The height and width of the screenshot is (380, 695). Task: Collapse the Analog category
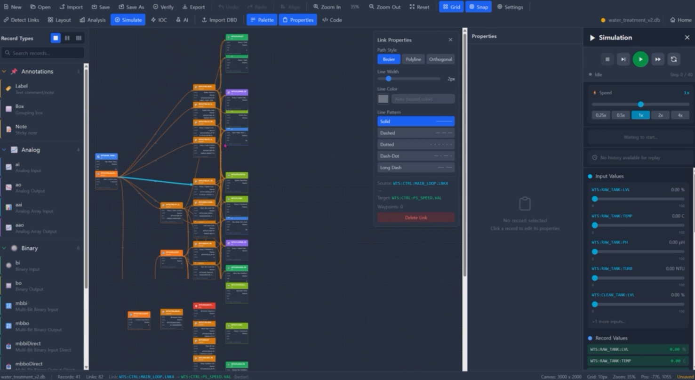click(x=4, y=150)
